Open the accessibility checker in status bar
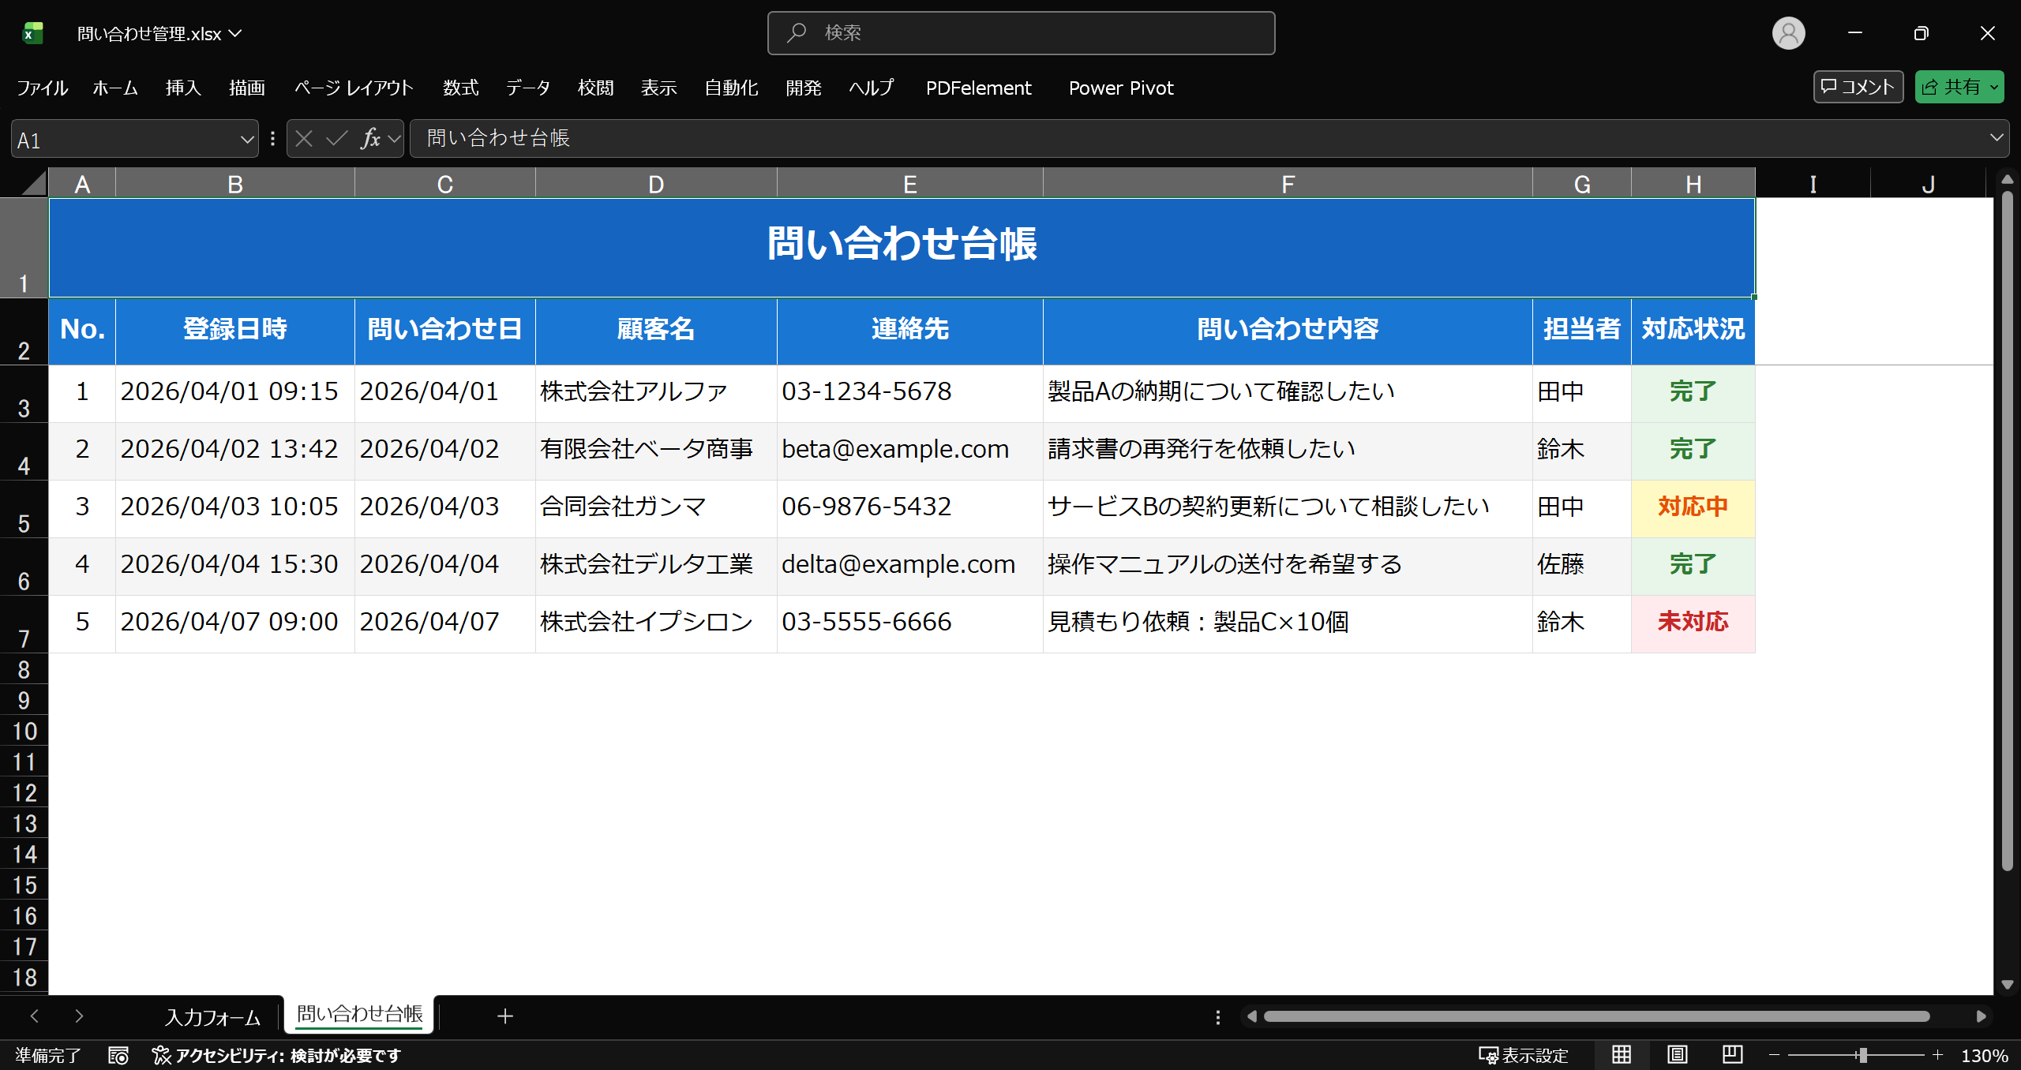Image resolution: width=2021 pixels, height=1070 pixels. (276, 1055)
